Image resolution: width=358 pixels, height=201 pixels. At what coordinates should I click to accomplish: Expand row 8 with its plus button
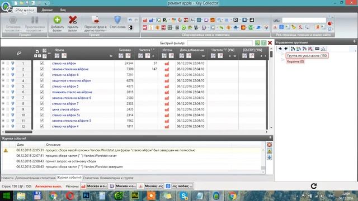(3, 103)
